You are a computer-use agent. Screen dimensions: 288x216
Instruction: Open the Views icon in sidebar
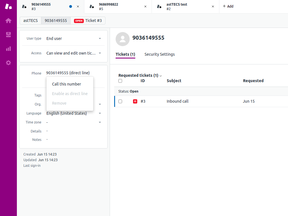tap(8, 35)
